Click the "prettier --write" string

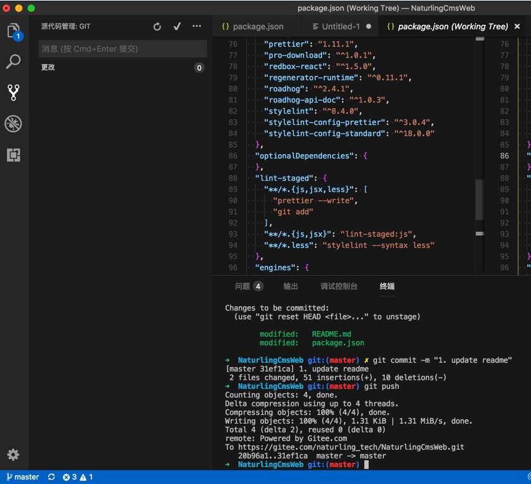(313, 201)
